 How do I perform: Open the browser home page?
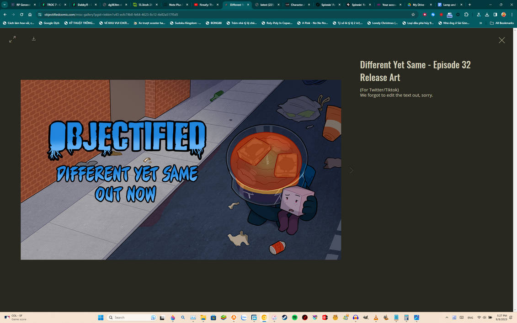(x=30, y=15)
